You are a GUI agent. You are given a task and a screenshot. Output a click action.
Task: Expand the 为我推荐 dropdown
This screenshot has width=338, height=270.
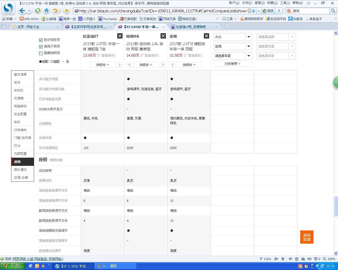[233, 64]
